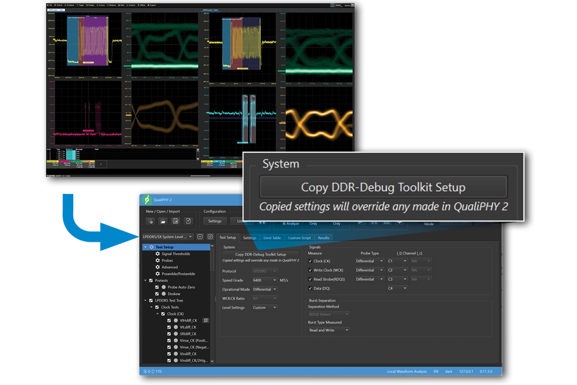Select Probes in the Test Setup tree

167,260
